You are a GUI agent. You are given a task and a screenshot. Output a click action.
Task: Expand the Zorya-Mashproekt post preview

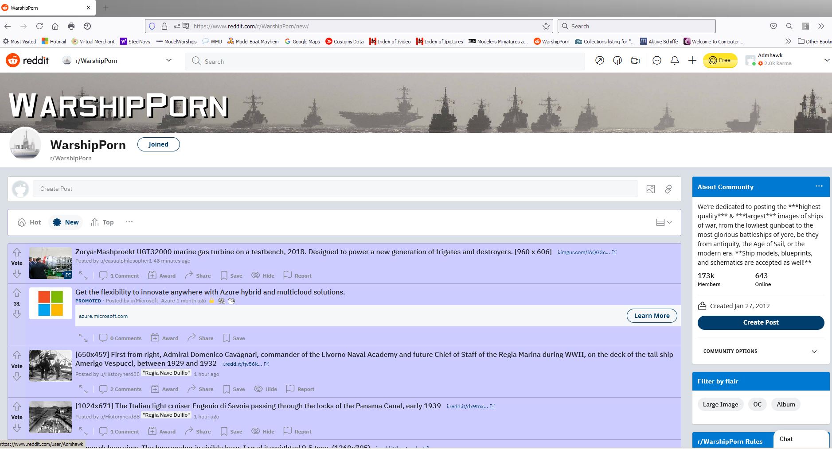click(83, 275)
